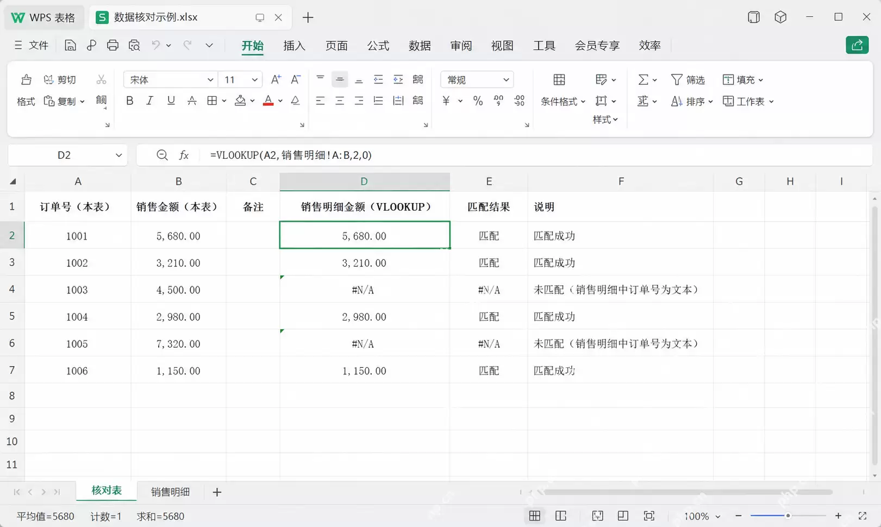Image resolution: width=881 pixels, height=527 pixels.
Task: Open Conditional Formatting (条件格式) dropdown
Action: [x=563, y=101]
